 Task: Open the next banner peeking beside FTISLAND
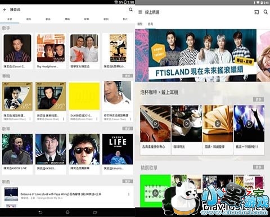[x=263, y=55]
